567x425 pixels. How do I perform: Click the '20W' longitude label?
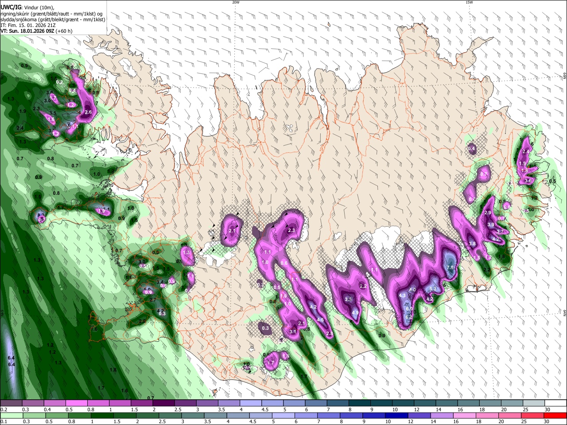(236, 2)
